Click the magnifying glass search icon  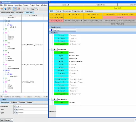click(37, 9)
